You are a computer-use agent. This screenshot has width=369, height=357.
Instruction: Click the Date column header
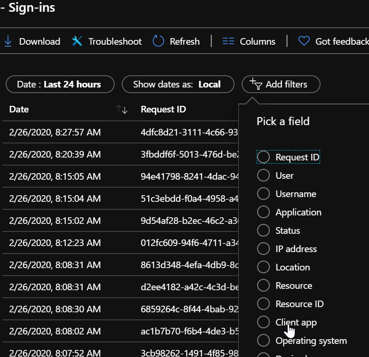pyautogui.click(x=19, y=110)
